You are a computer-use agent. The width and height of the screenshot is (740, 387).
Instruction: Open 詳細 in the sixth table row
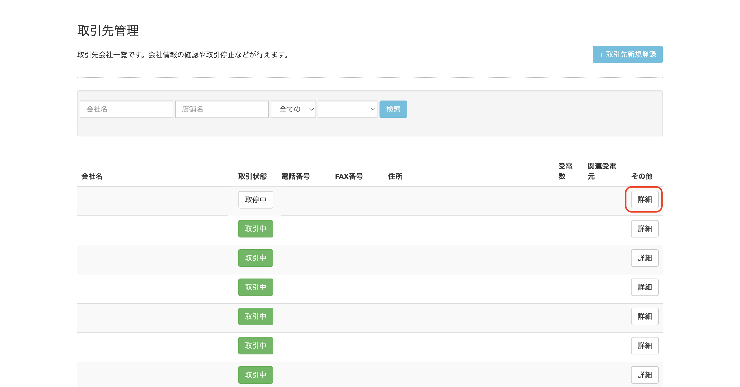click(x=645, y=346)
